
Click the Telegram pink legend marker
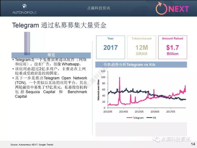(129, 118)
